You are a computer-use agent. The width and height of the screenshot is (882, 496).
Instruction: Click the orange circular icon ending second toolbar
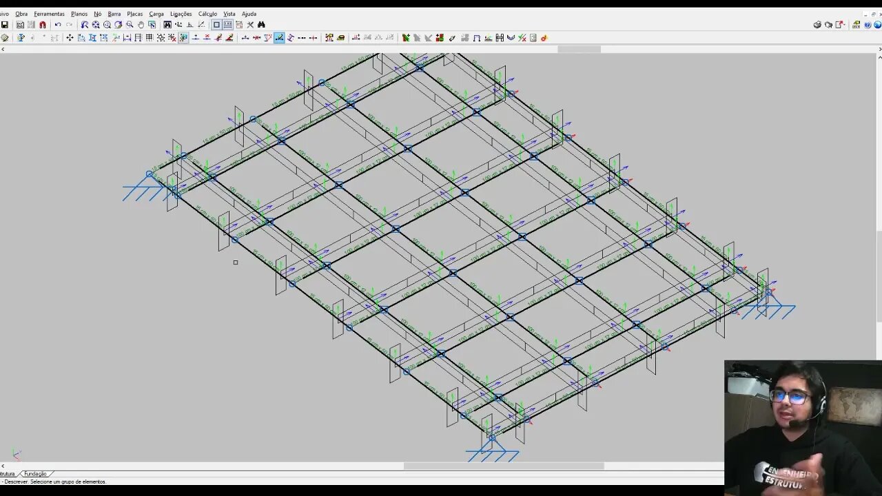coord(544,38)
